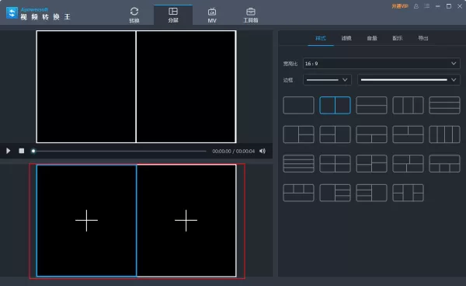Viewport: 466px width, 286px height.
Task: Open the MV section
Action: click(212, 15)
